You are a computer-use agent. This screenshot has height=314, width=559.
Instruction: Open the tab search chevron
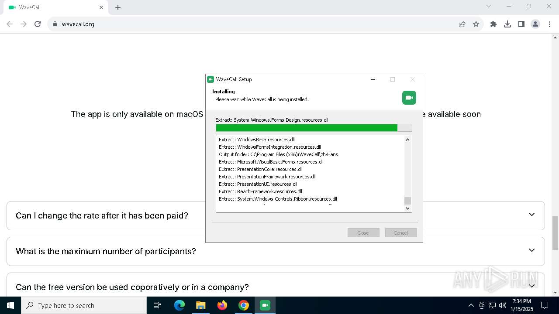489,6
